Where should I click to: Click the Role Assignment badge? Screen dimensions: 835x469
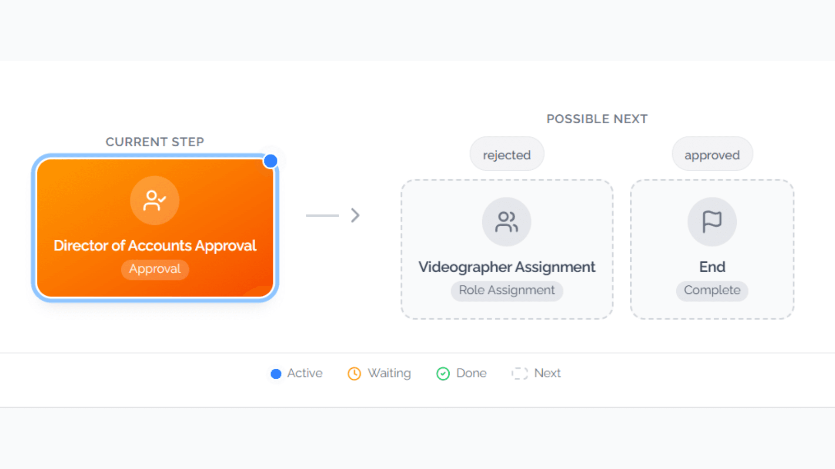click(x=506, y=291)
